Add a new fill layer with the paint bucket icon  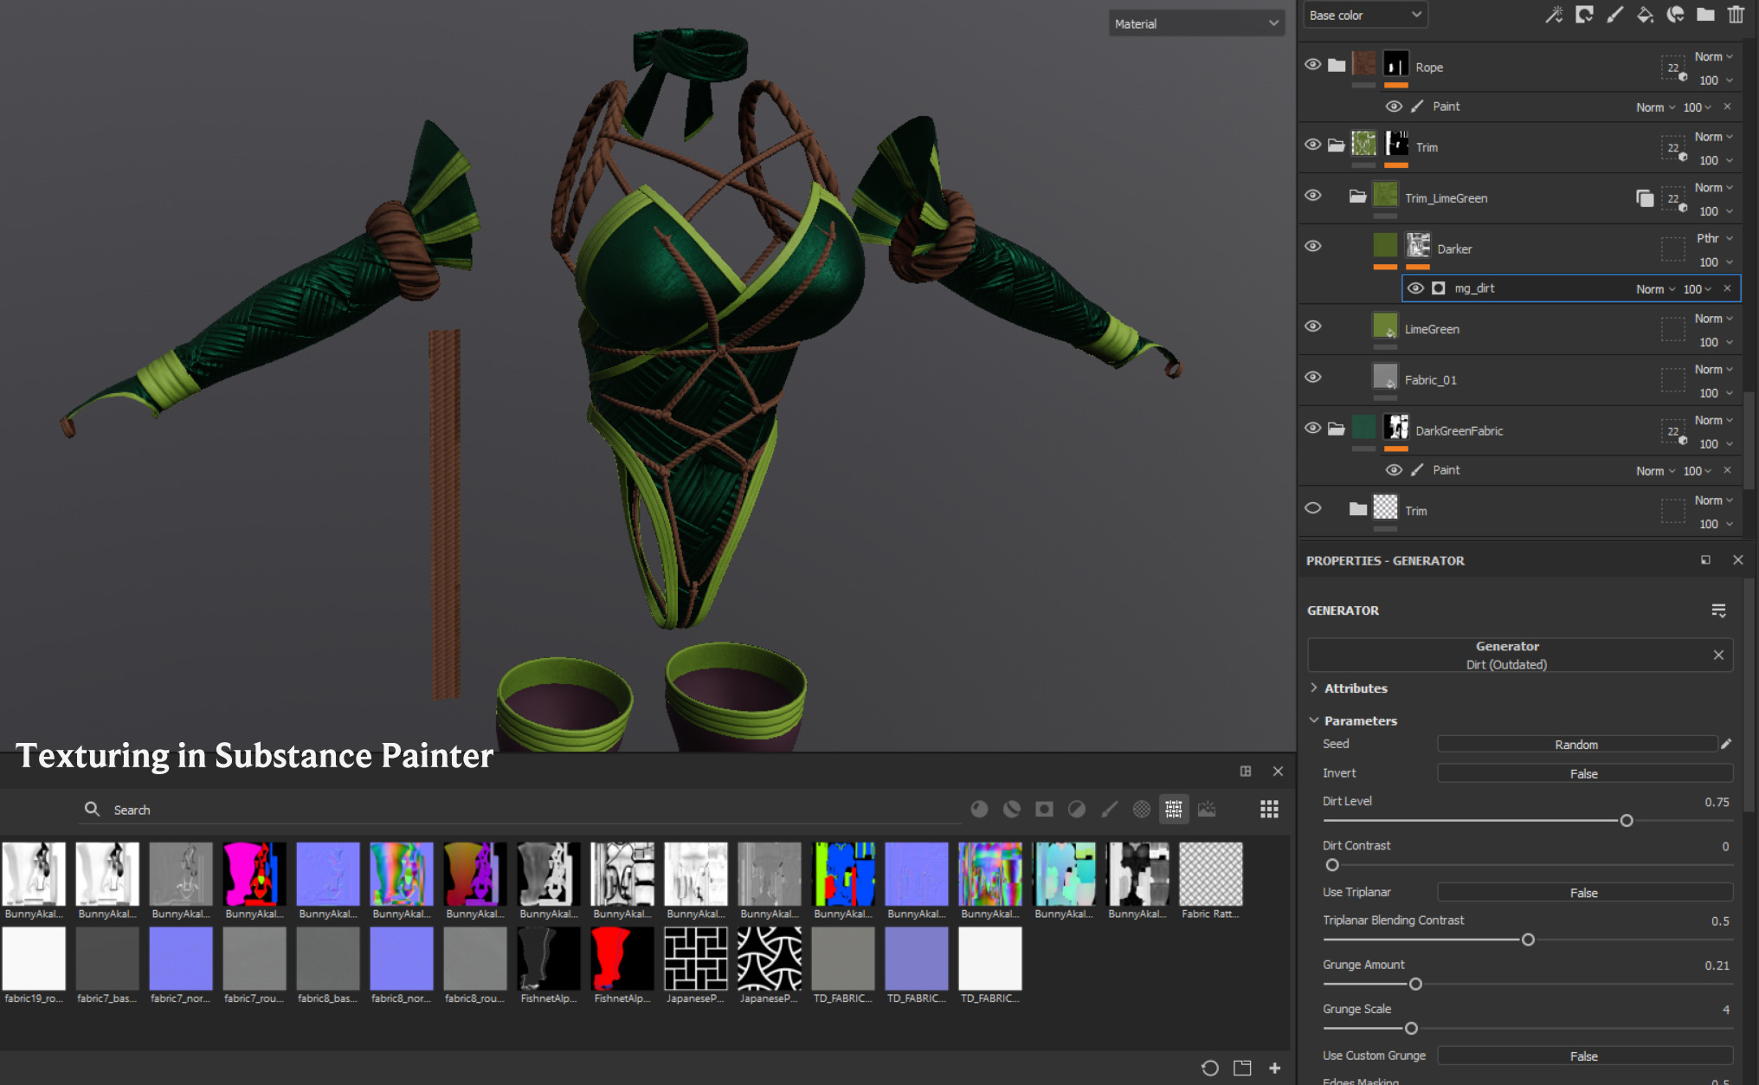pos(1645,15)
